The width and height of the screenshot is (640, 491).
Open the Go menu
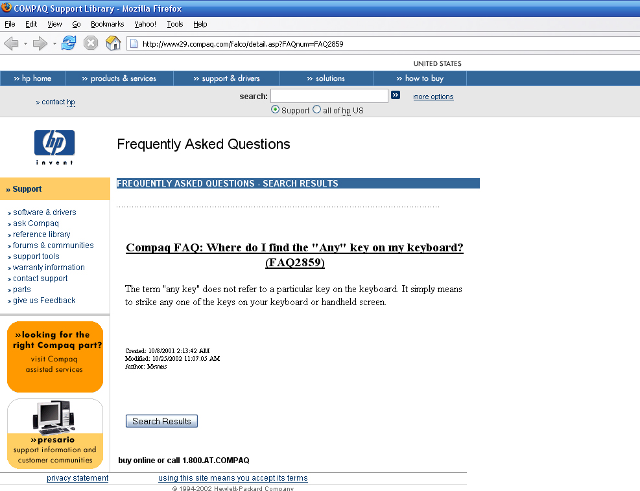77,24
